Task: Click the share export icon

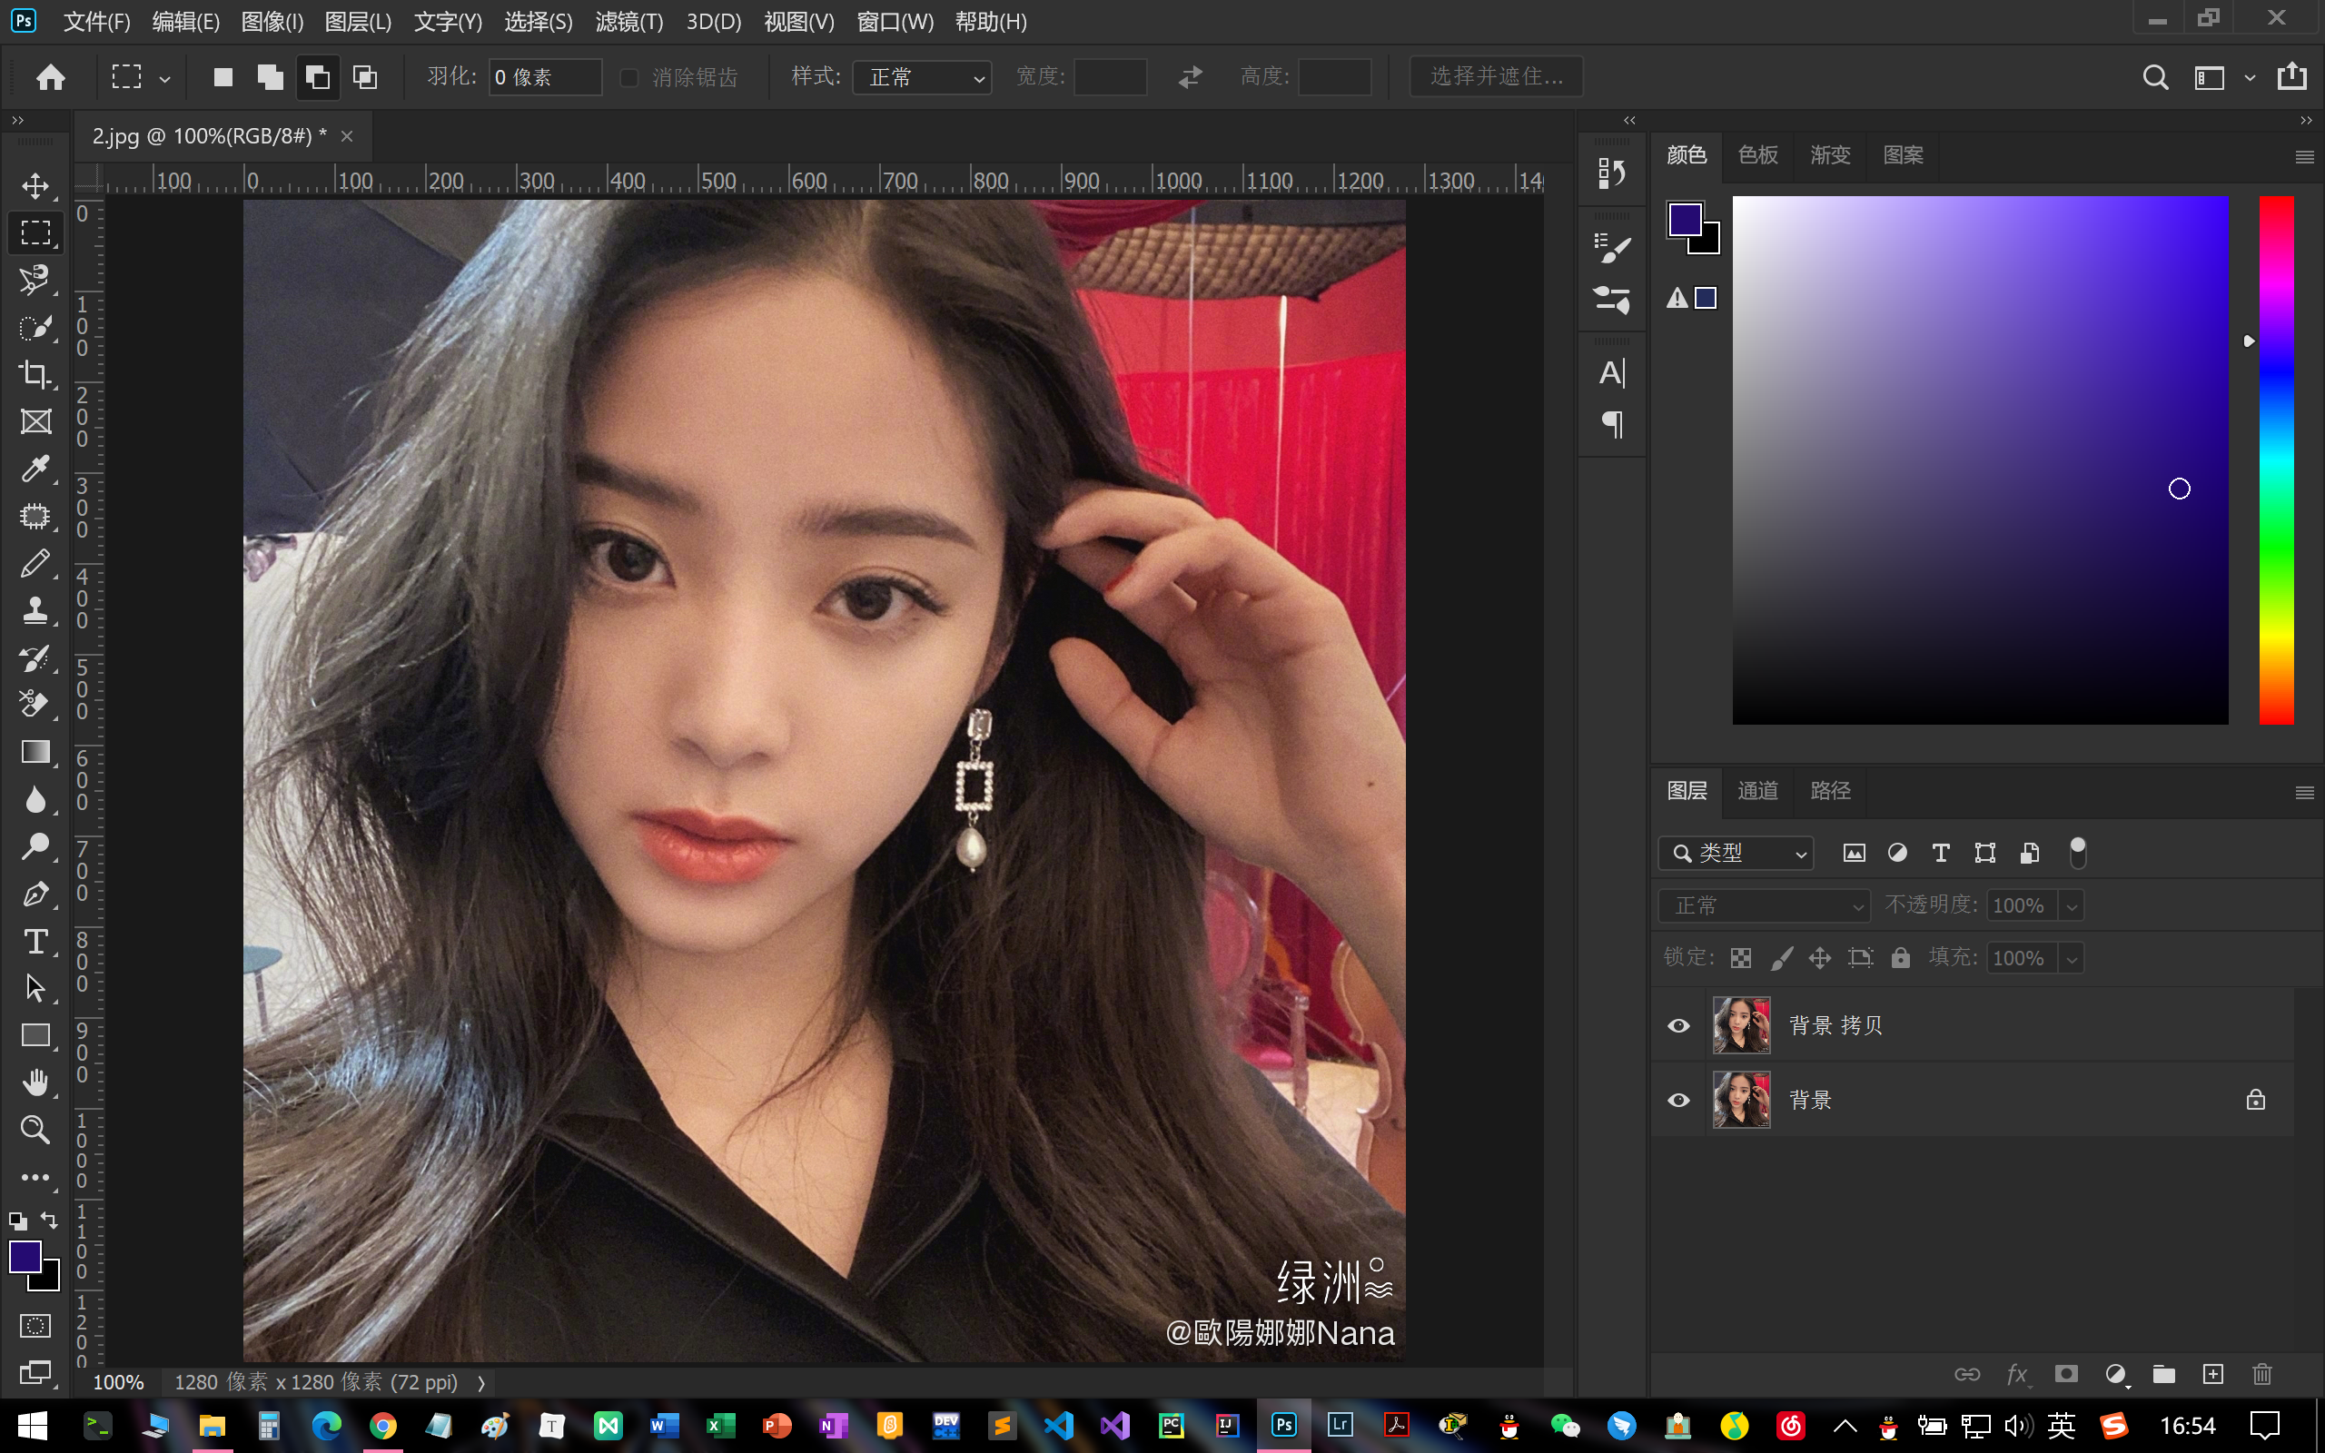Action: (2292, 76)
